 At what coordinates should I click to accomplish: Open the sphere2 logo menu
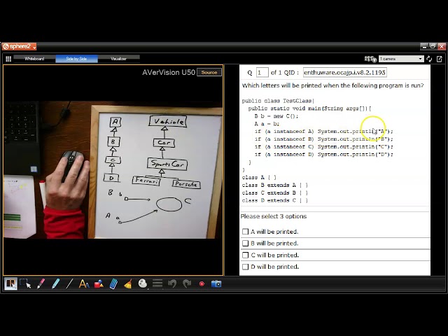[20, 46]
